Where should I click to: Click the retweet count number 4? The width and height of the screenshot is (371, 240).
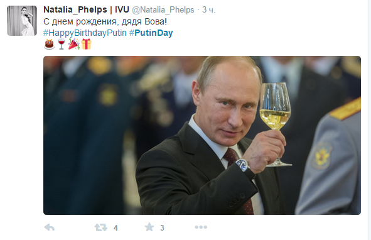(x=116, y=228)
